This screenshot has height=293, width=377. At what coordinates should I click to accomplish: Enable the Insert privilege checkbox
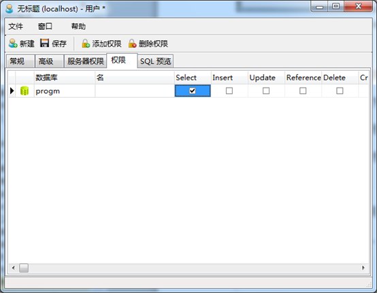point(229,91)
